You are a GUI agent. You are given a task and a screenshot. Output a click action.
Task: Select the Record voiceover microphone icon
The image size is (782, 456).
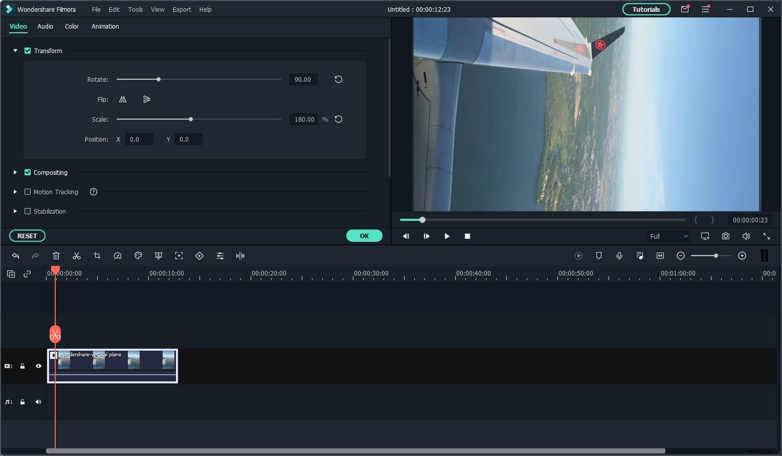pyautogui.click(x=619, y=256)
